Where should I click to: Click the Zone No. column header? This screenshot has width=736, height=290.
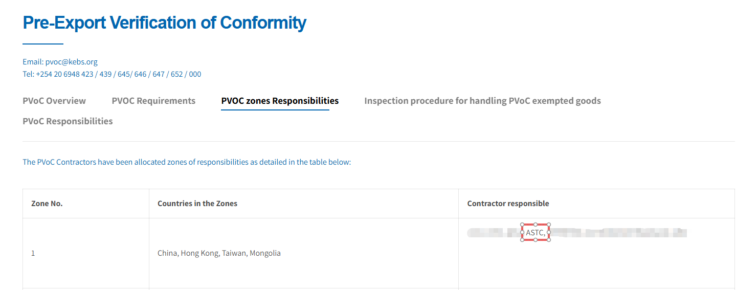click(47, 204)
